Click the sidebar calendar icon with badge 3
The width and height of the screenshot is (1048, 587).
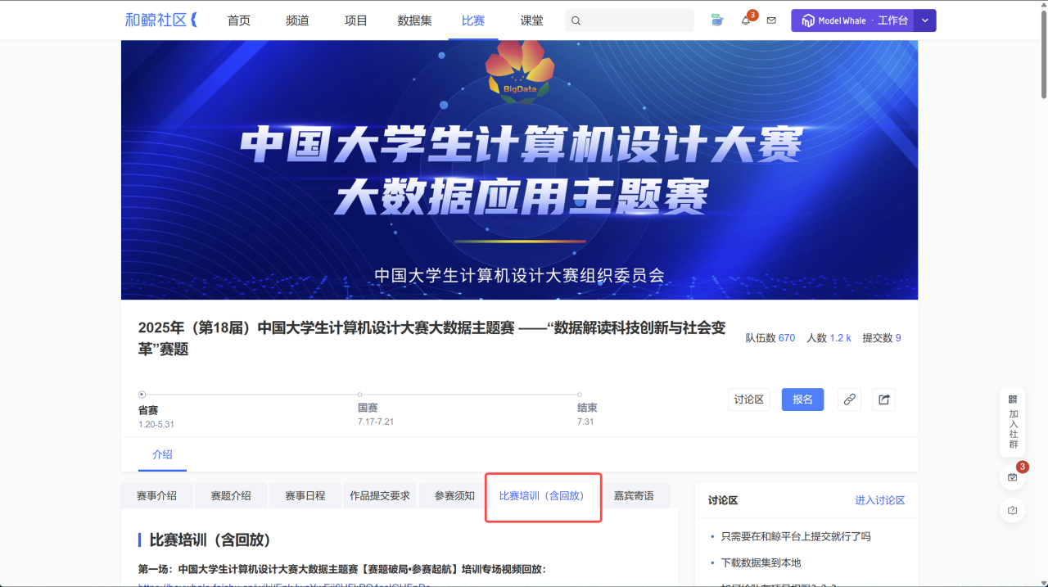[x=1013, y=476]
